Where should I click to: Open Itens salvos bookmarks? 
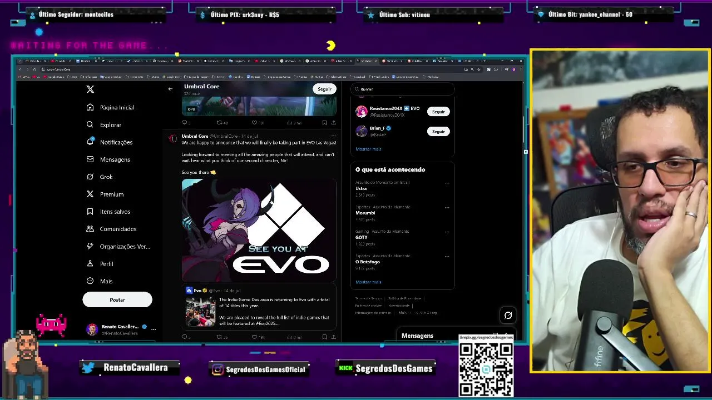coord(108,212)
